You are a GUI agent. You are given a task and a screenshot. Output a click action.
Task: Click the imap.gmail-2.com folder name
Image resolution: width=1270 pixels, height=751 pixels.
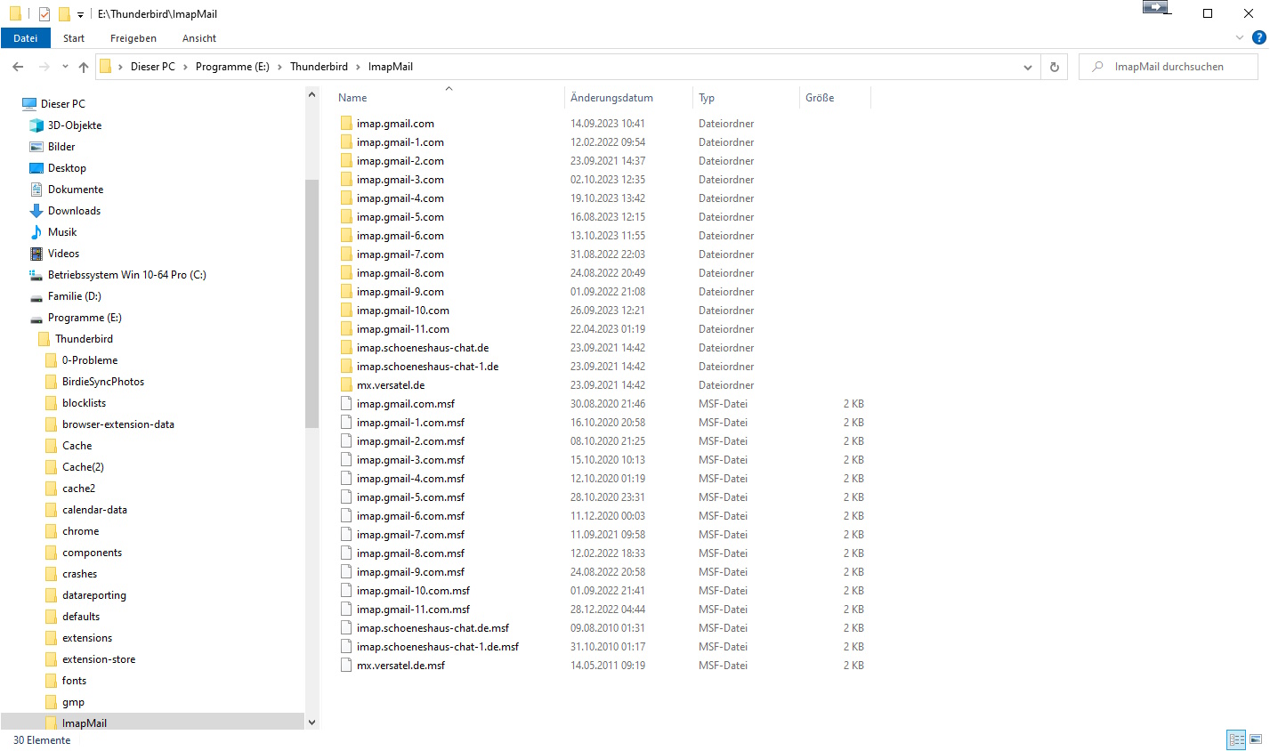[400, 161]
